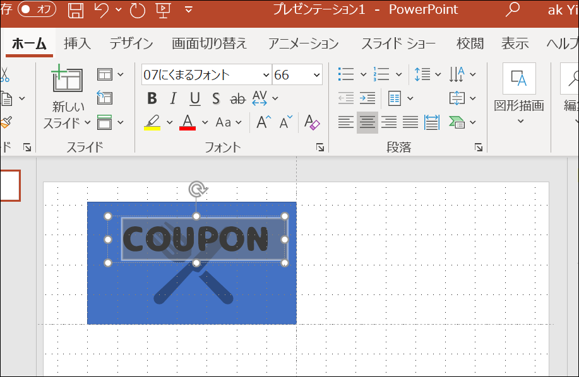579x377 pixels.
Task: Expand the 新しいスライド dropdown arrow
Action: click(88, 122)
